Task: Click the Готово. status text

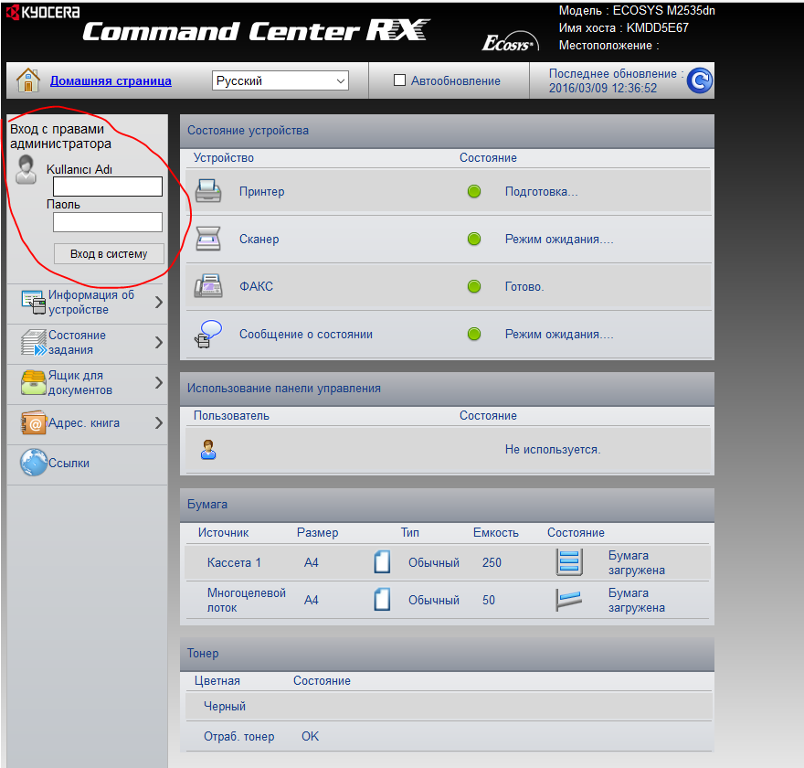Action: point(524,286)
